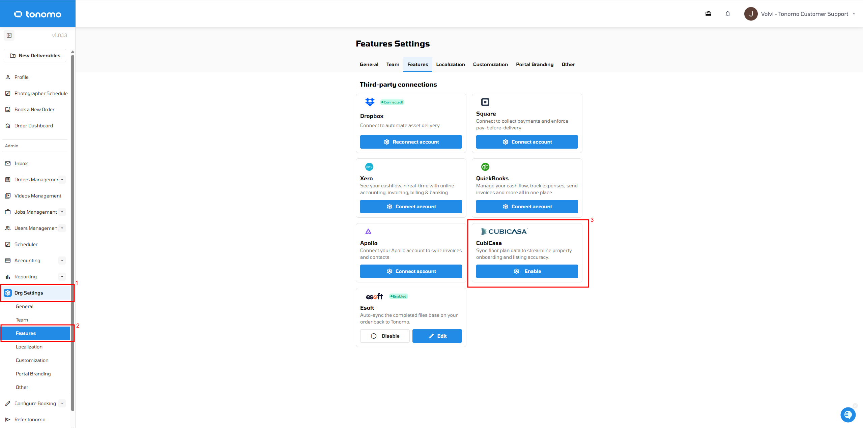Expand Configure Booking submenu arrow
This screenshot has height=428, width=863.
(x=62, y=403)
